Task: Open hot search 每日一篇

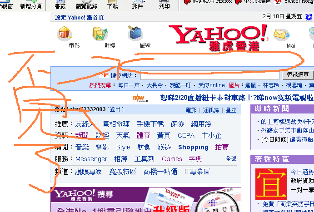Action: click(129, 85)
